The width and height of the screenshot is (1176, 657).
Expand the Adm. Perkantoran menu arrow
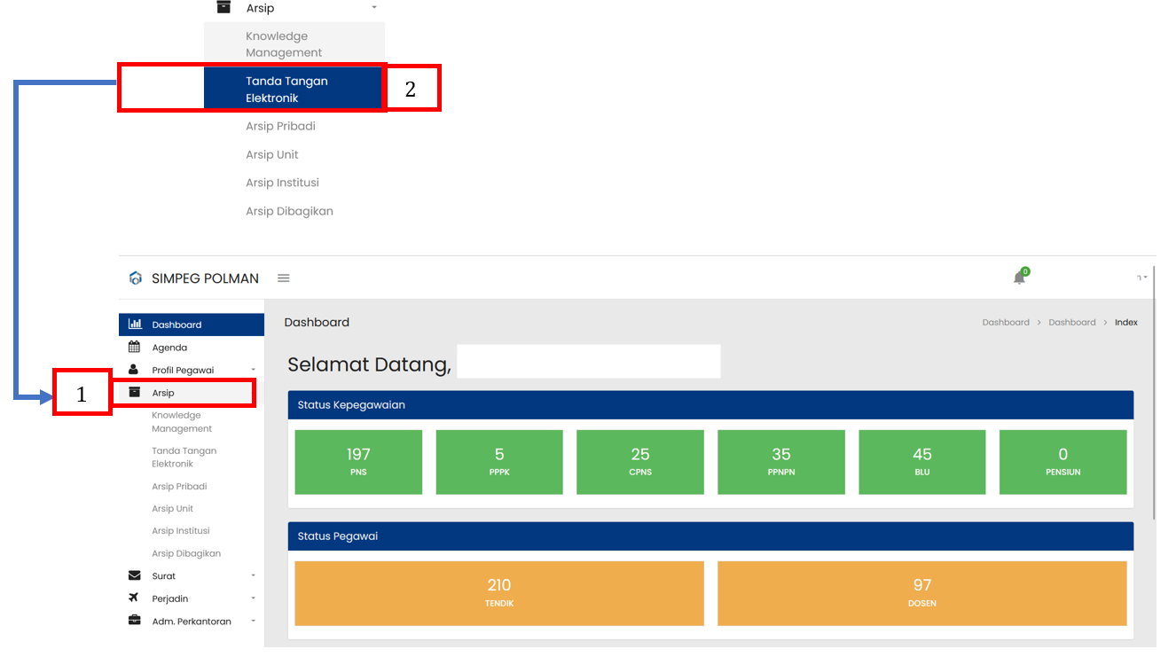pos(253,622)
